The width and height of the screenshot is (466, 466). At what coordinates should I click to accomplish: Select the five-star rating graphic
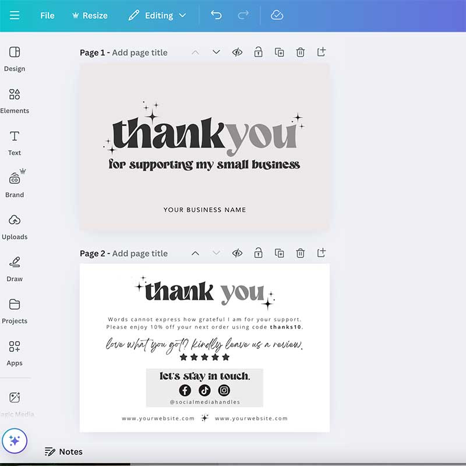tap(204, 357)
